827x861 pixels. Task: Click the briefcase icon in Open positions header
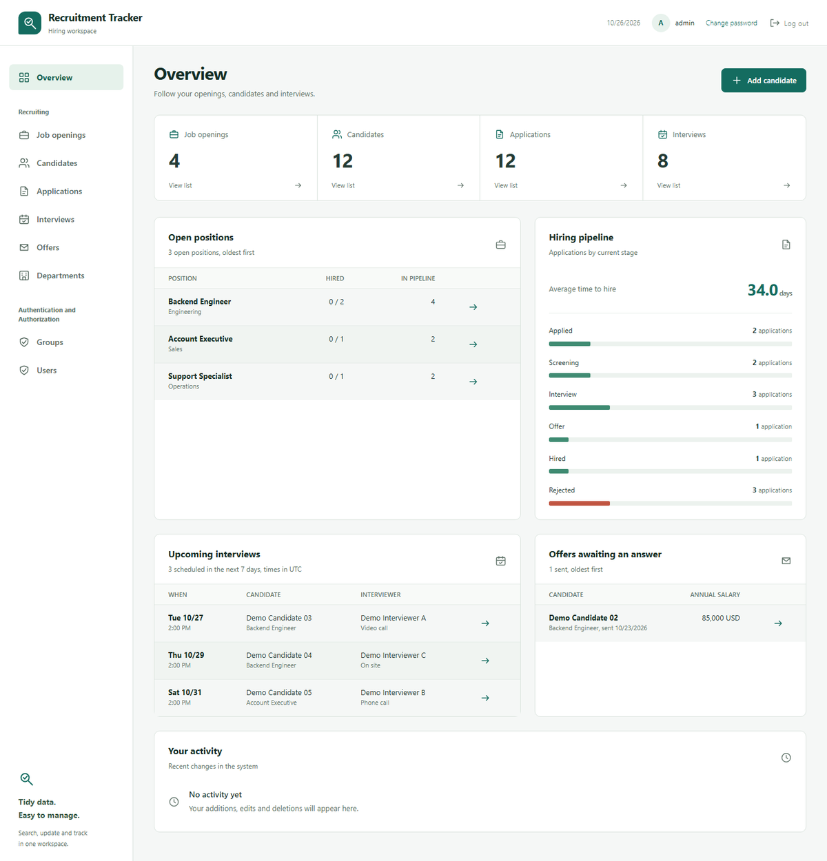coord(501,245)
